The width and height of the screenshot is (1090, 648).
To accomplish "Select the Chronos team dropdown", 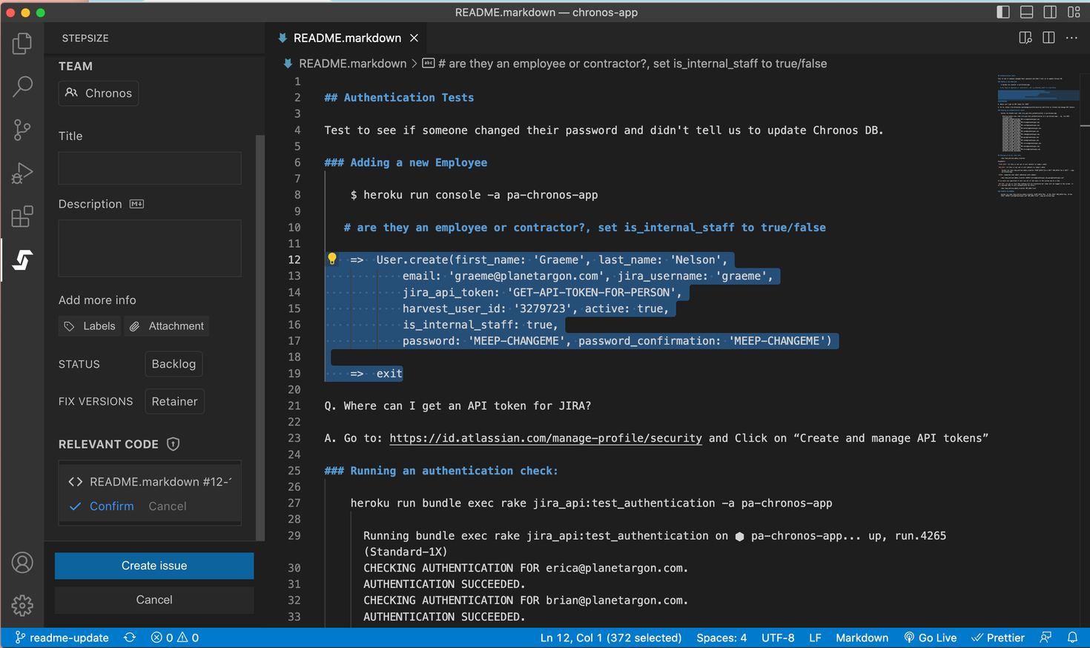I will click(x=99, y=93).
